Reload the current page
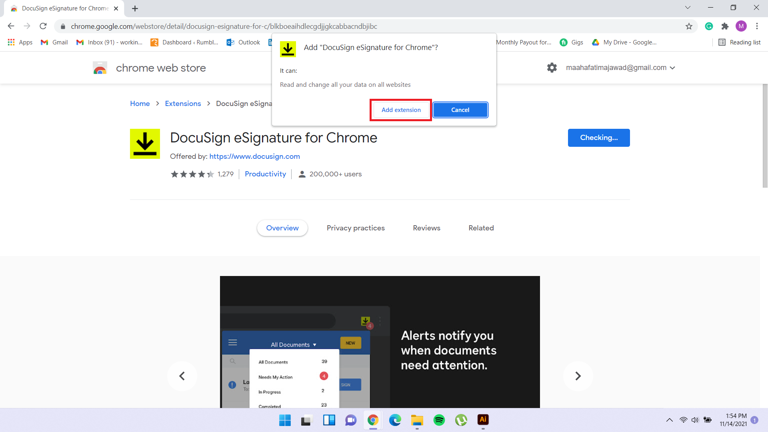Screen dimensions: 768x432 pos(43,26)
